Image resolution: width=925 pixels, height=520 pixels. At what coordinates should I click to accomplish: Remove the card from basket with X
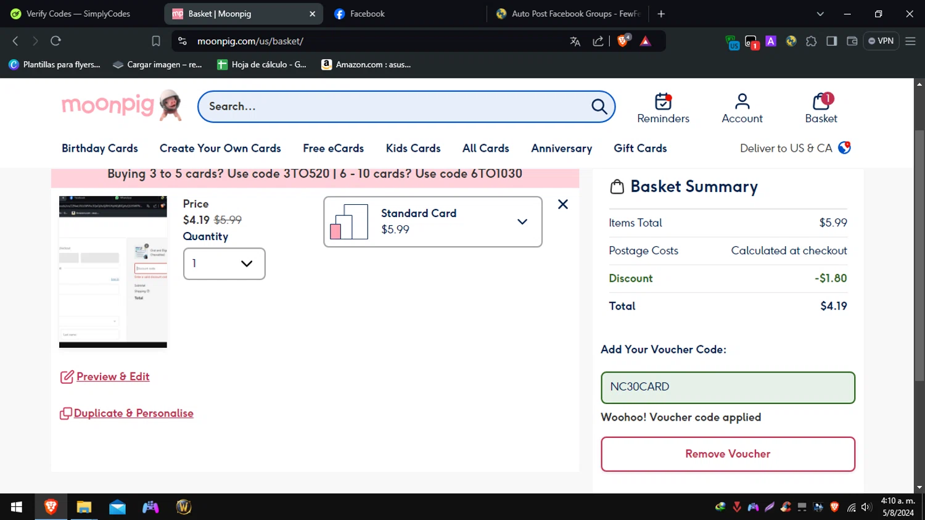(x=562, y=204)
